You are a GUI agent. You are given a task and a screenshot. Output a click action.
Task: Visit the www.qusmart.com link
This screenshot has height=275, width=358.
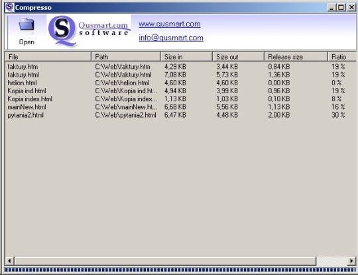(170, 24)
